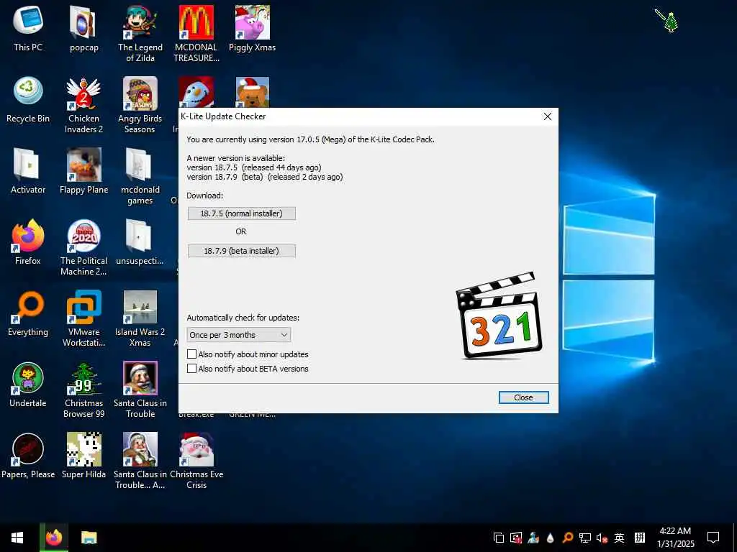
Task: Click the volume muted tray icon
Action: (602, 538)
